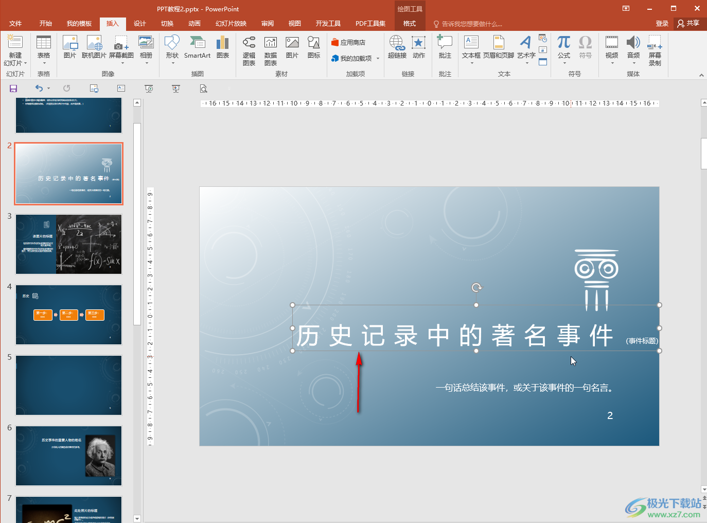Click the 图标 icons material button
707x523 pixels.
tap(314, 47)
